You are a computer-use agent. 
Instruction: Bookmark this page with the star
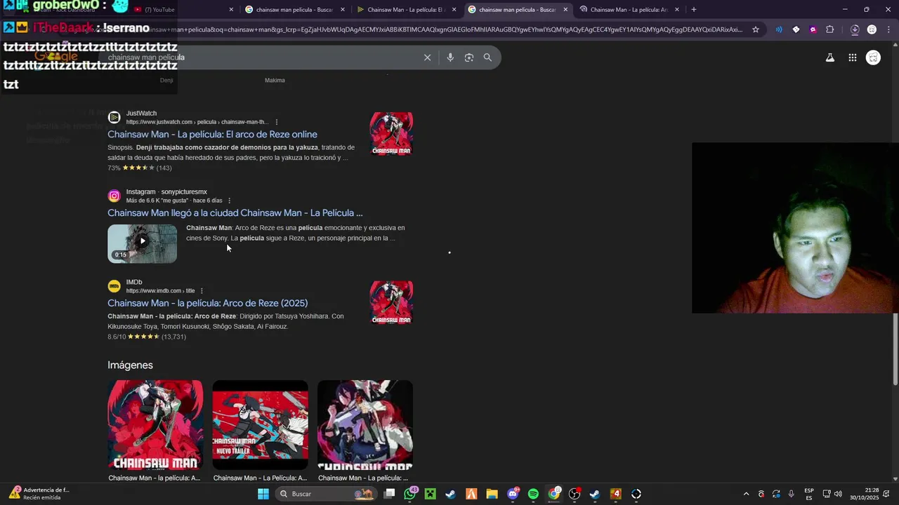(x=756, y=29)
